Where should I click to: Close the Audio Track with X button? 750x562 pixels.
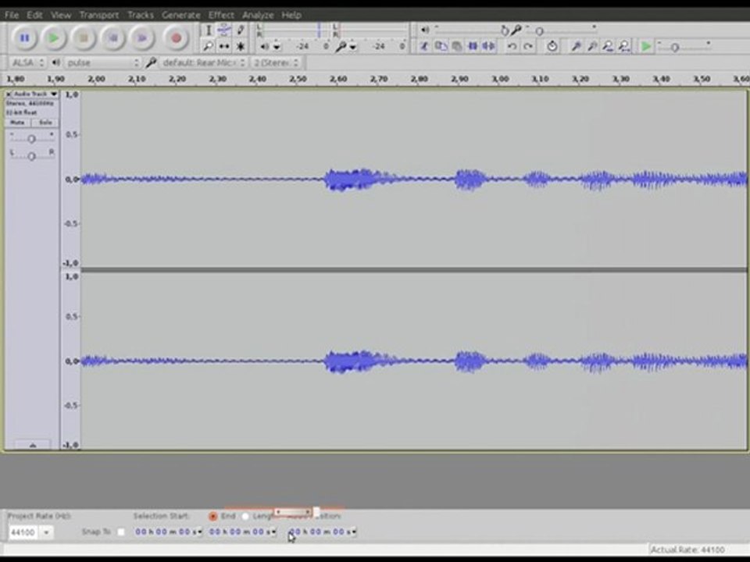(9, 94)
